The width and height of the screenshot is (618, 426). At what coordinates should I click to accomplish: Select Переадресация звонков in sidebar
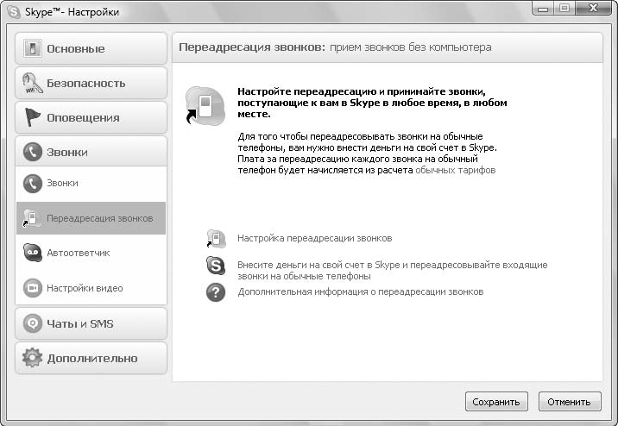tap(91, 218)
